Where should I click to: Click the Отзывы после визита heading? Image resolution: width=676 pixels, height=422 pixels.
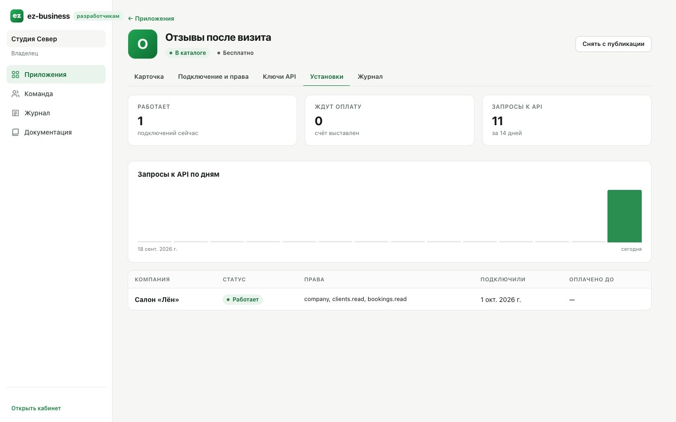[x=218, y=38]
